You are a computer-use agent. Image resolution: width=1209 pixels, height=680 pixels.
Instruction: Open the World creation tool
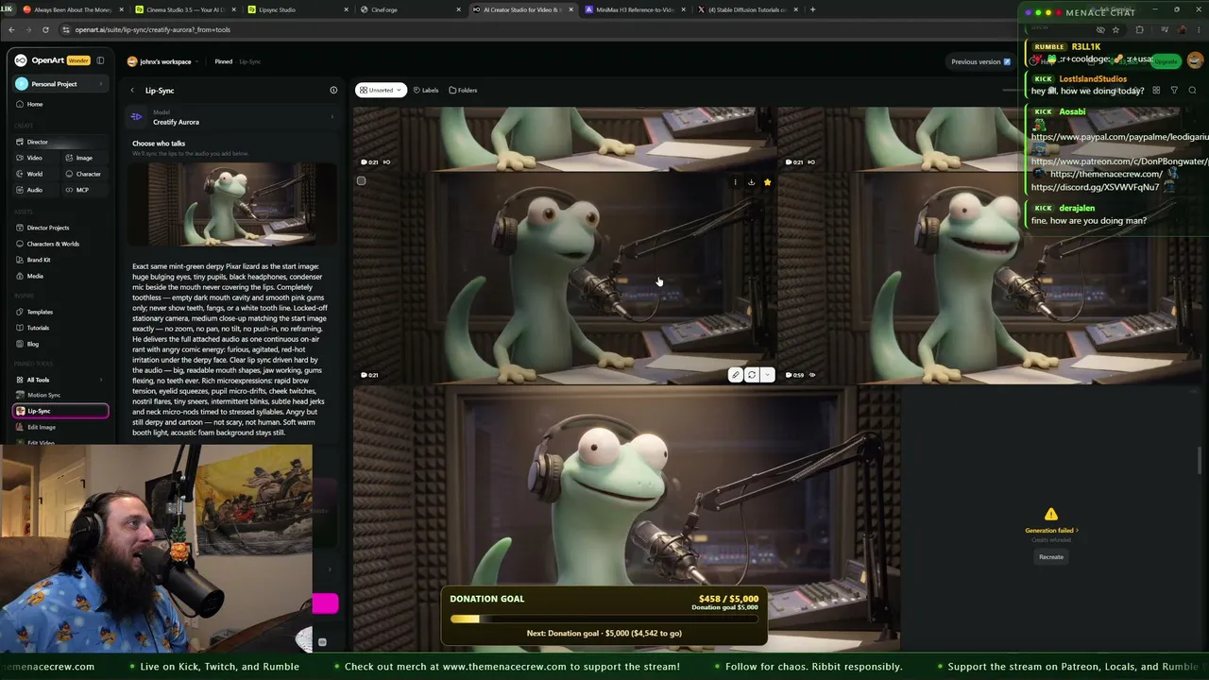tap(36, 174)
